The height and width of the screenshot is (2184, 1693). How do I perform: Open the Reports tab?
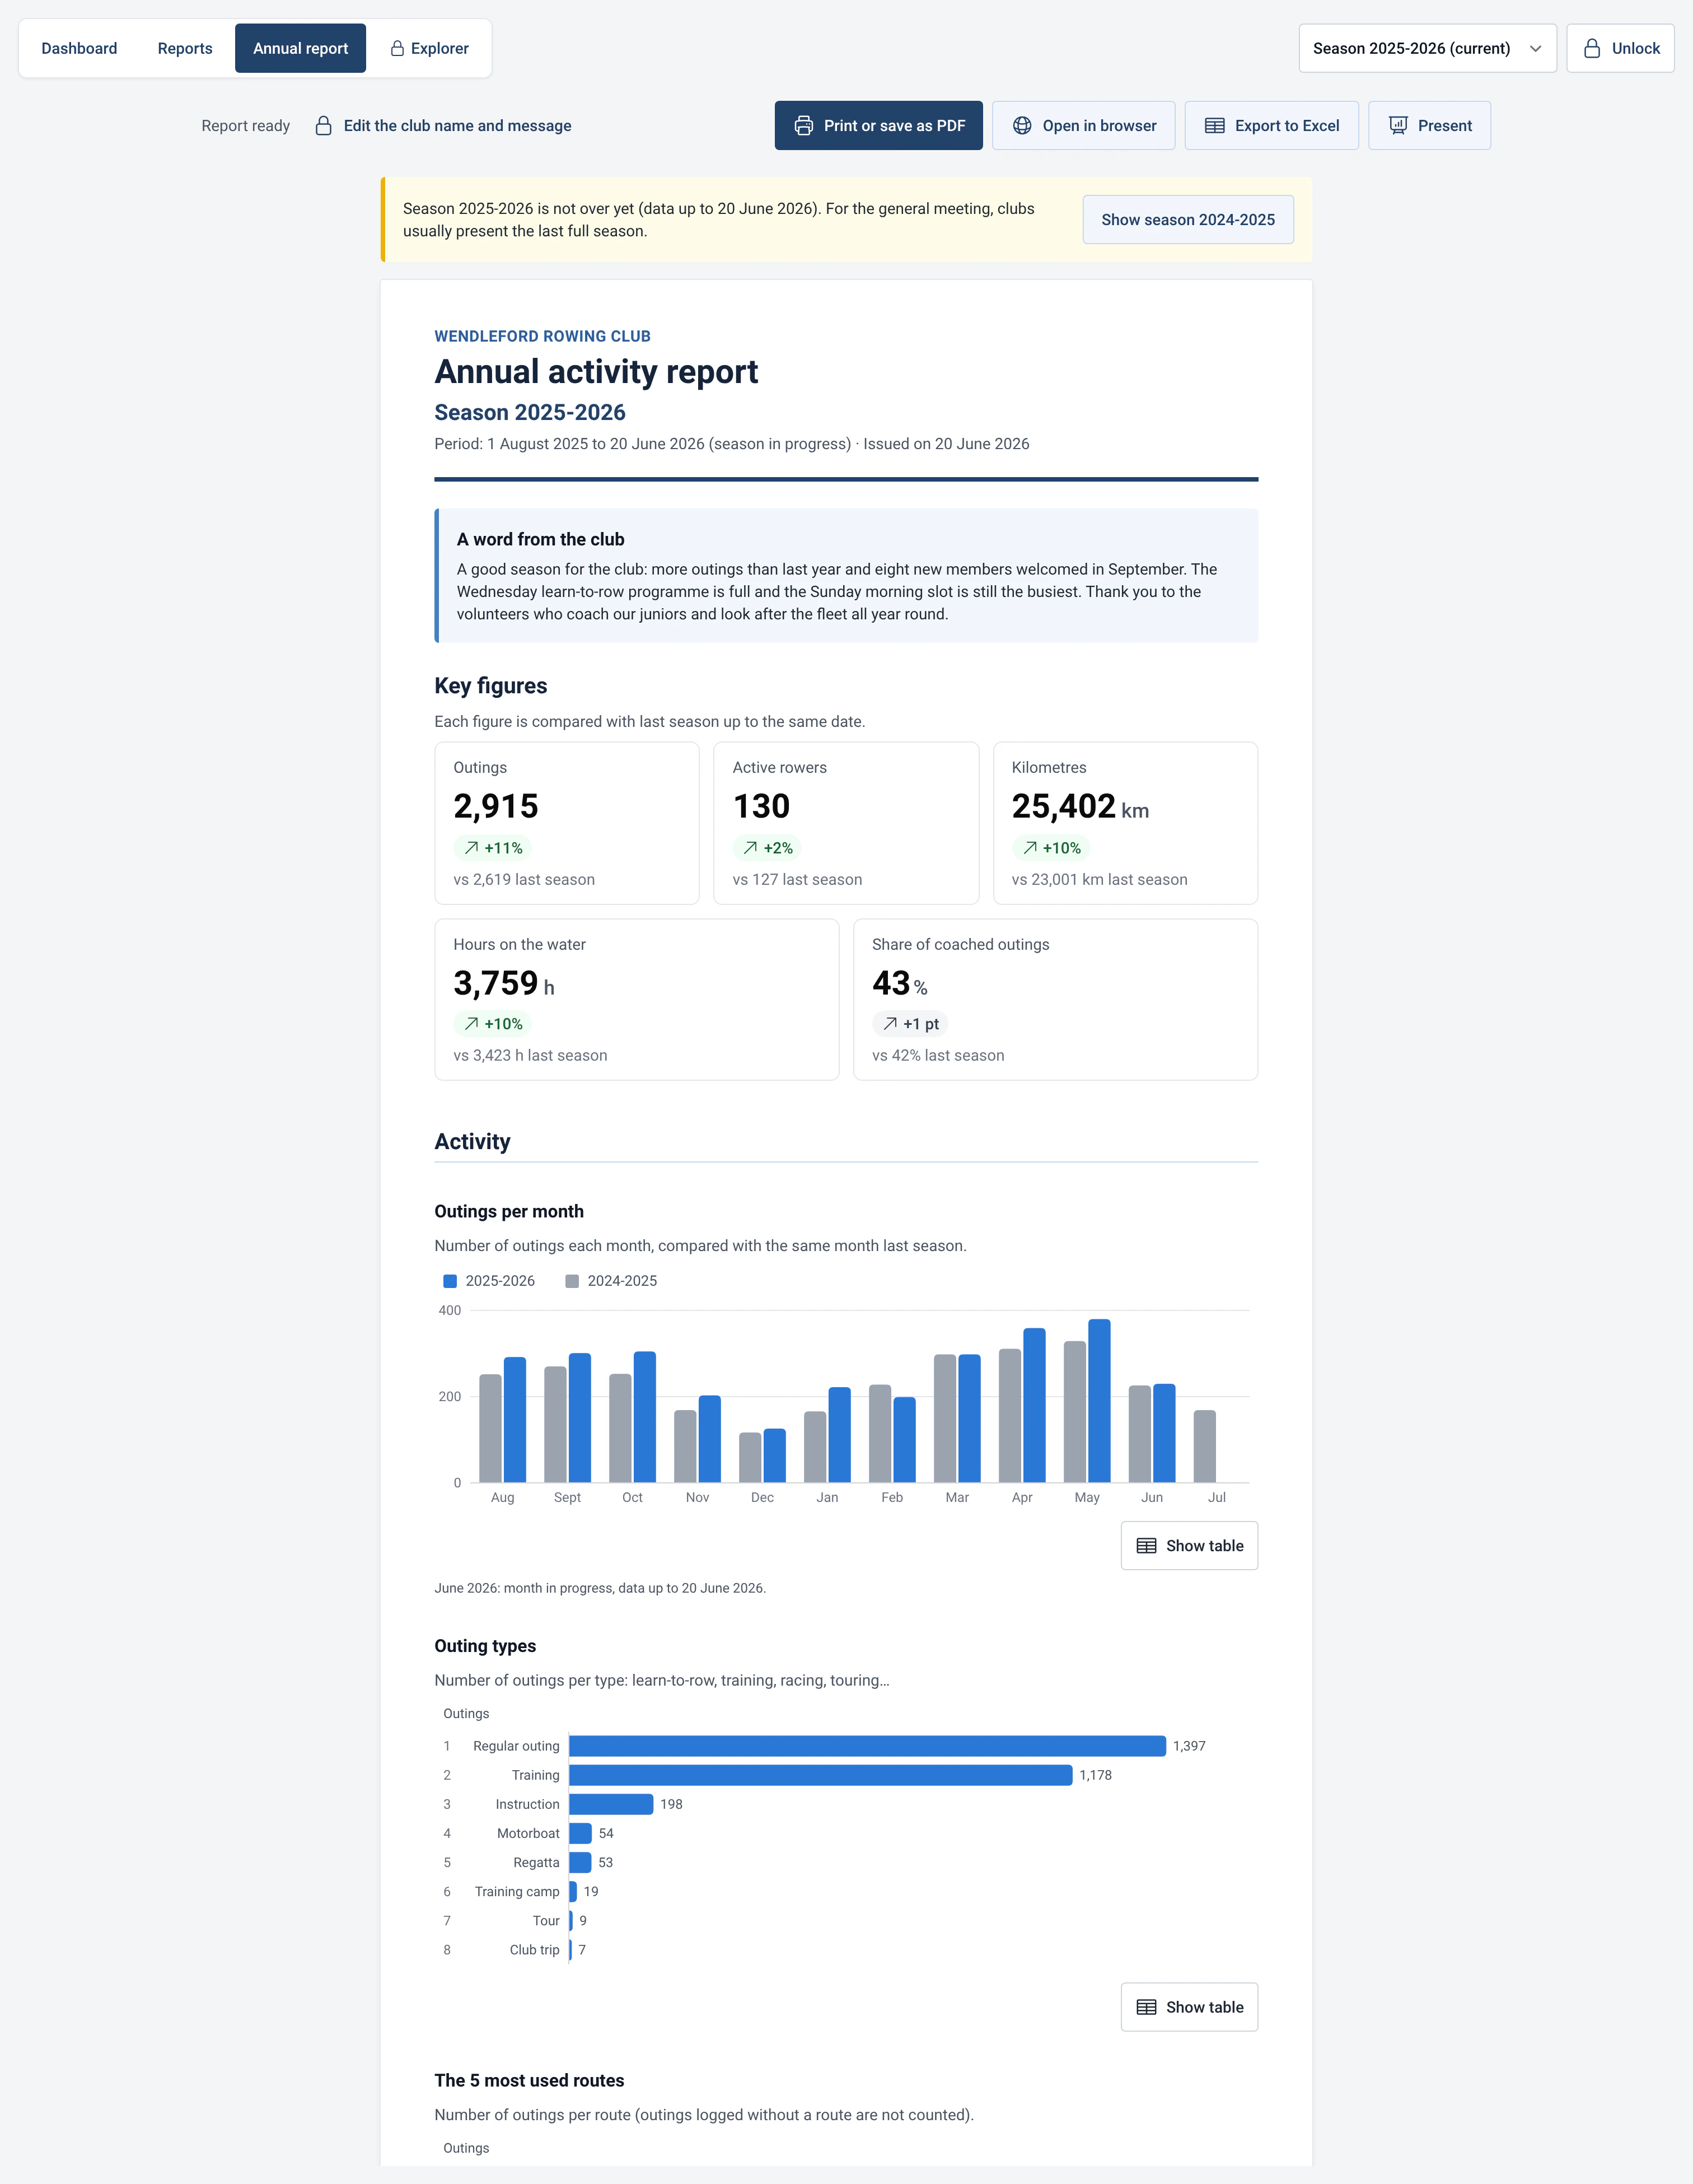click(185, 48)
